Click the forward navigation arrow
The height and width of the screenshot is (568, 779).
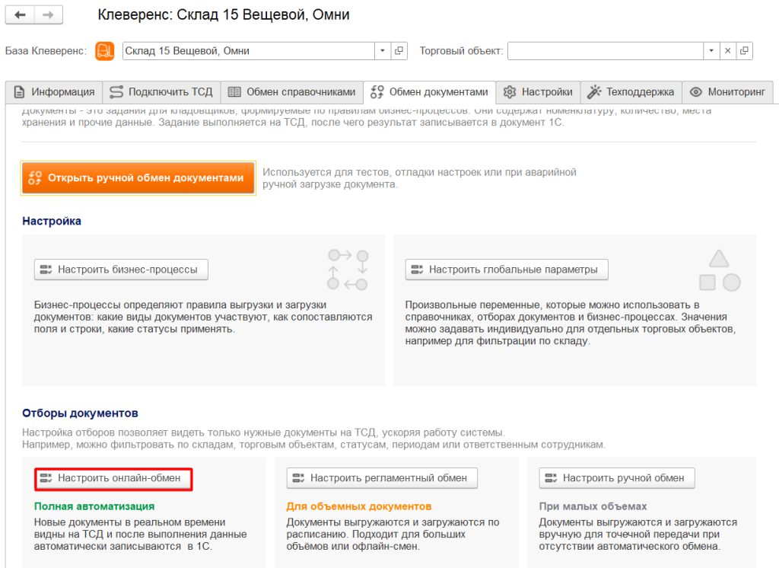(x=48, y=15)
